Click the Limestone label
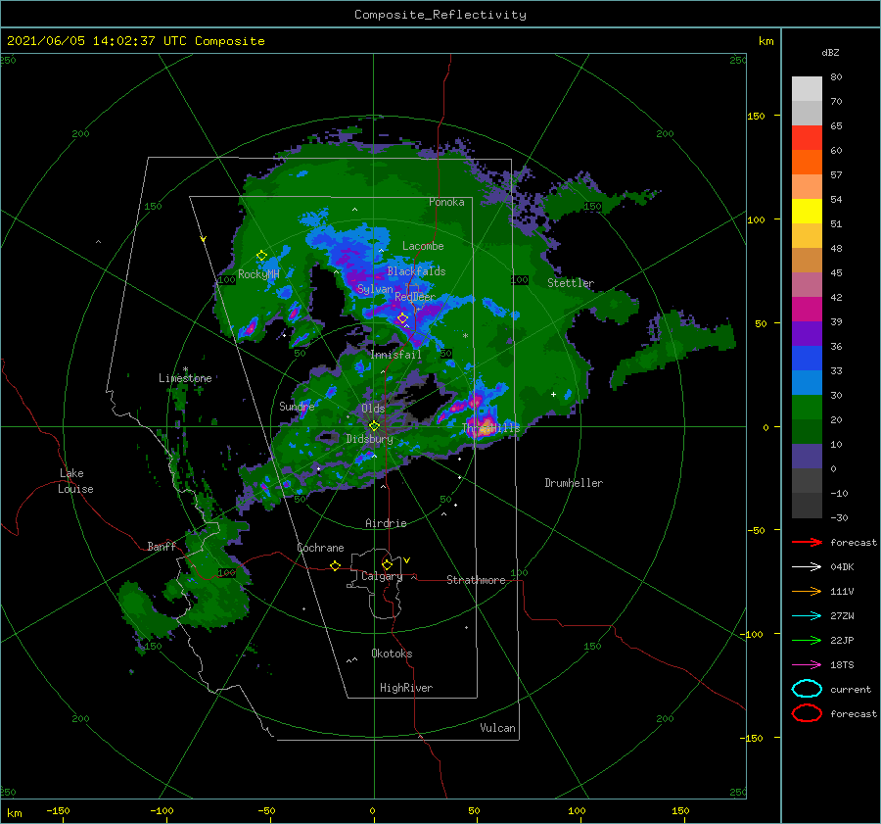881x824 pixels. click(x=185, y=378)
